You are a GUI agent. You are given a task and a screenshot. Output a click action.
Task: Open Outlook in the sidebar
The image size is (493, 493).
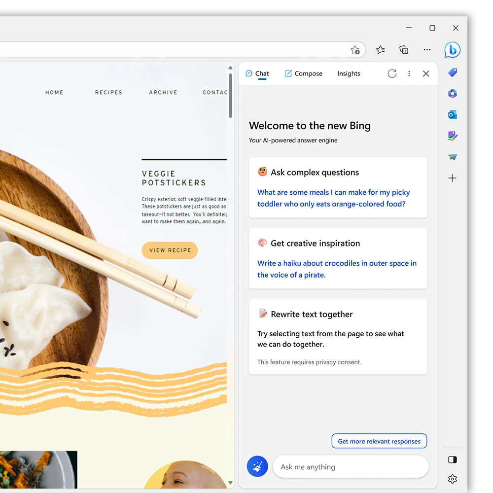coord(452,114)
